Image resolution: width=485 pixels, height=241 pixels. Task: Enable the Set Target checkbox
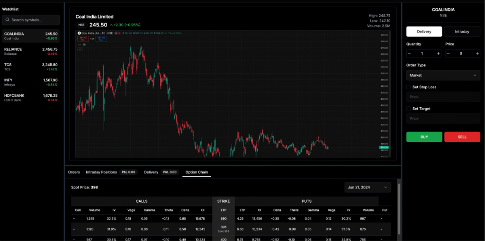tap(408, 109)
